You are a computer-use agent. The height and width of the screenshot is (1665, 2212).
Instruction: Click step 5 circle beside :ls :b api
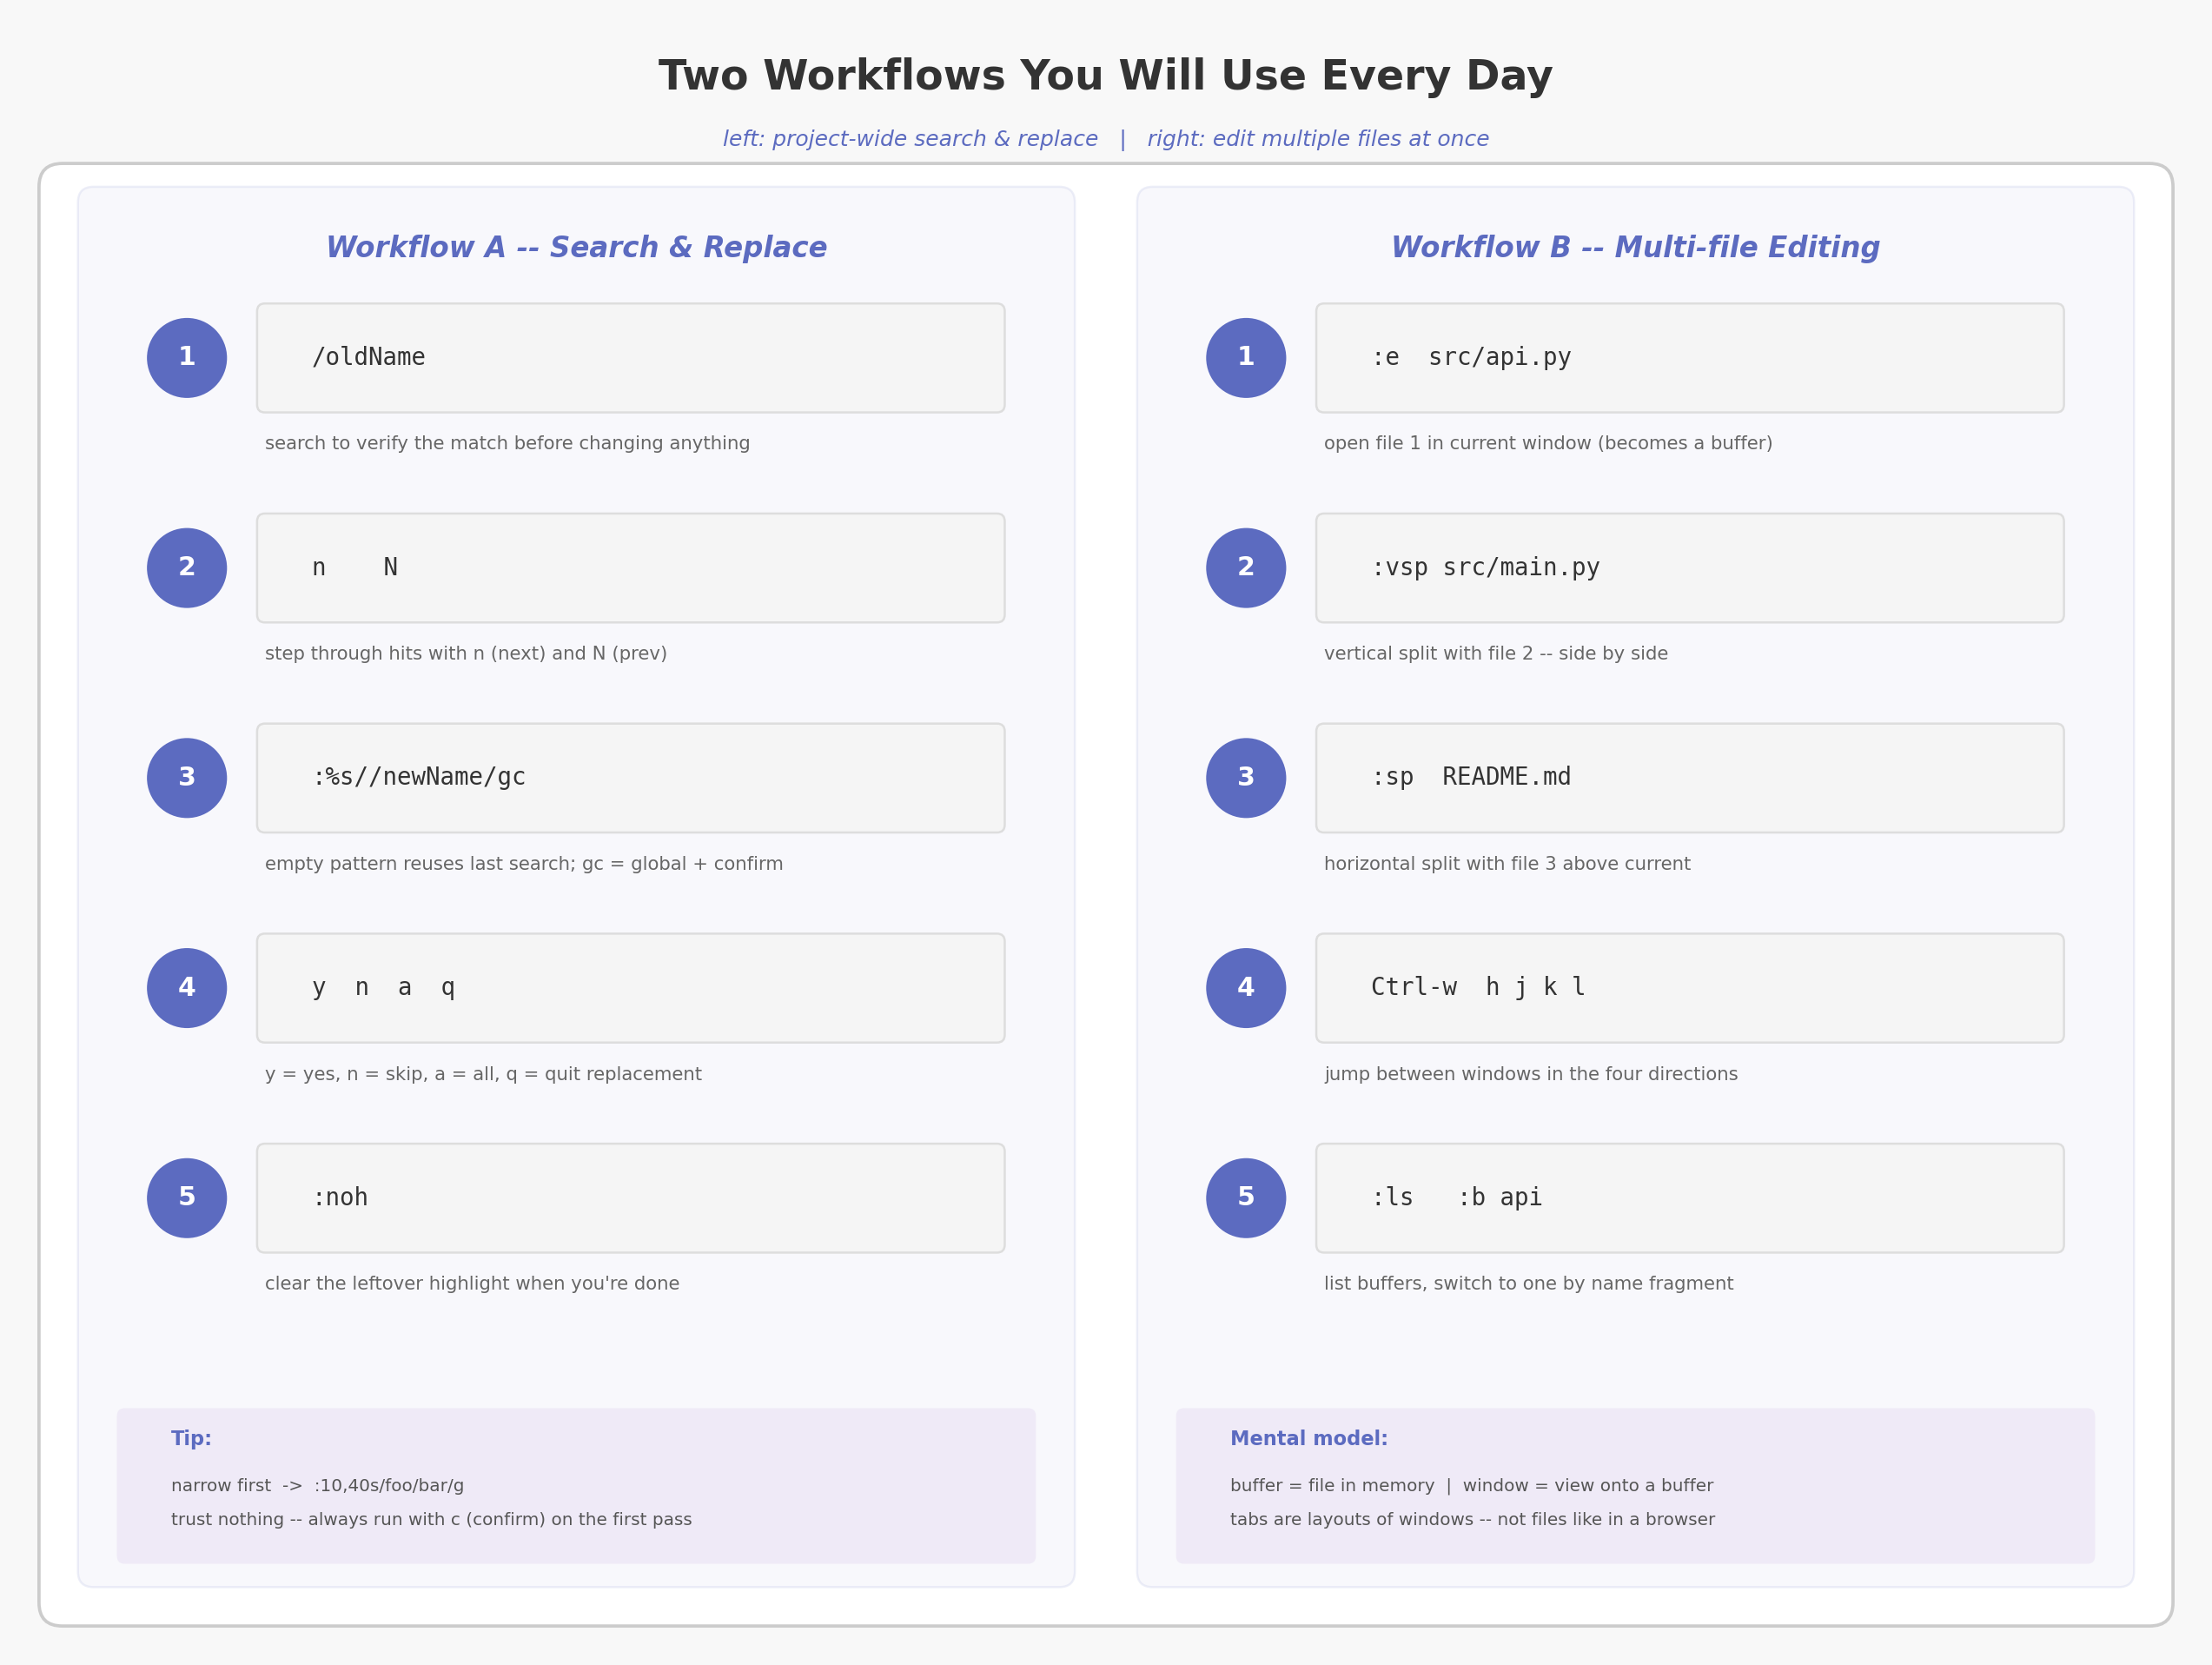point(1246,1198)
